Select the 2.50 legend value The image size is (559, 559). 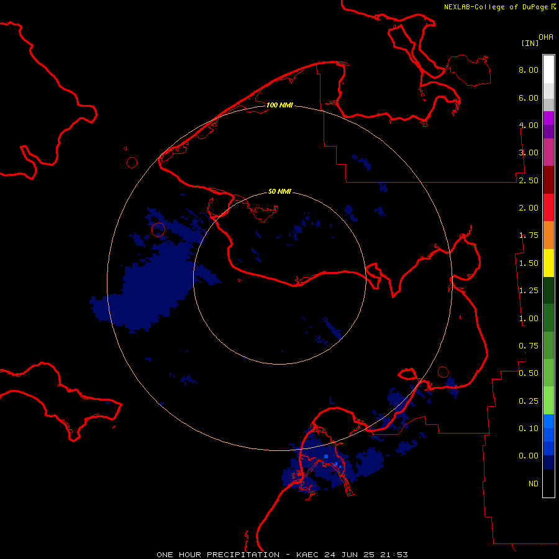click(x=529, y=180)
